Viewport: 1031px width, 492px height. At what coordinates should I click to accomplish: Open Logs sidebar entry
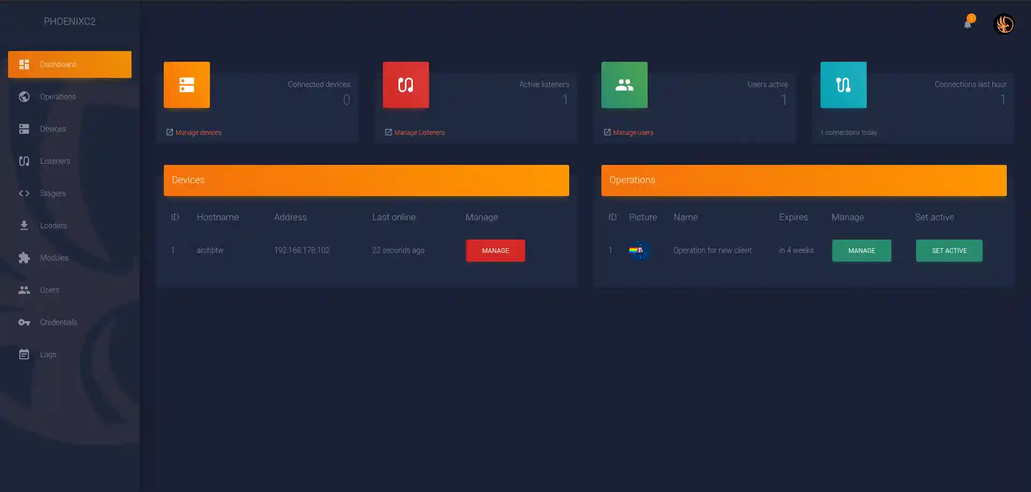(x=70, y=354)
